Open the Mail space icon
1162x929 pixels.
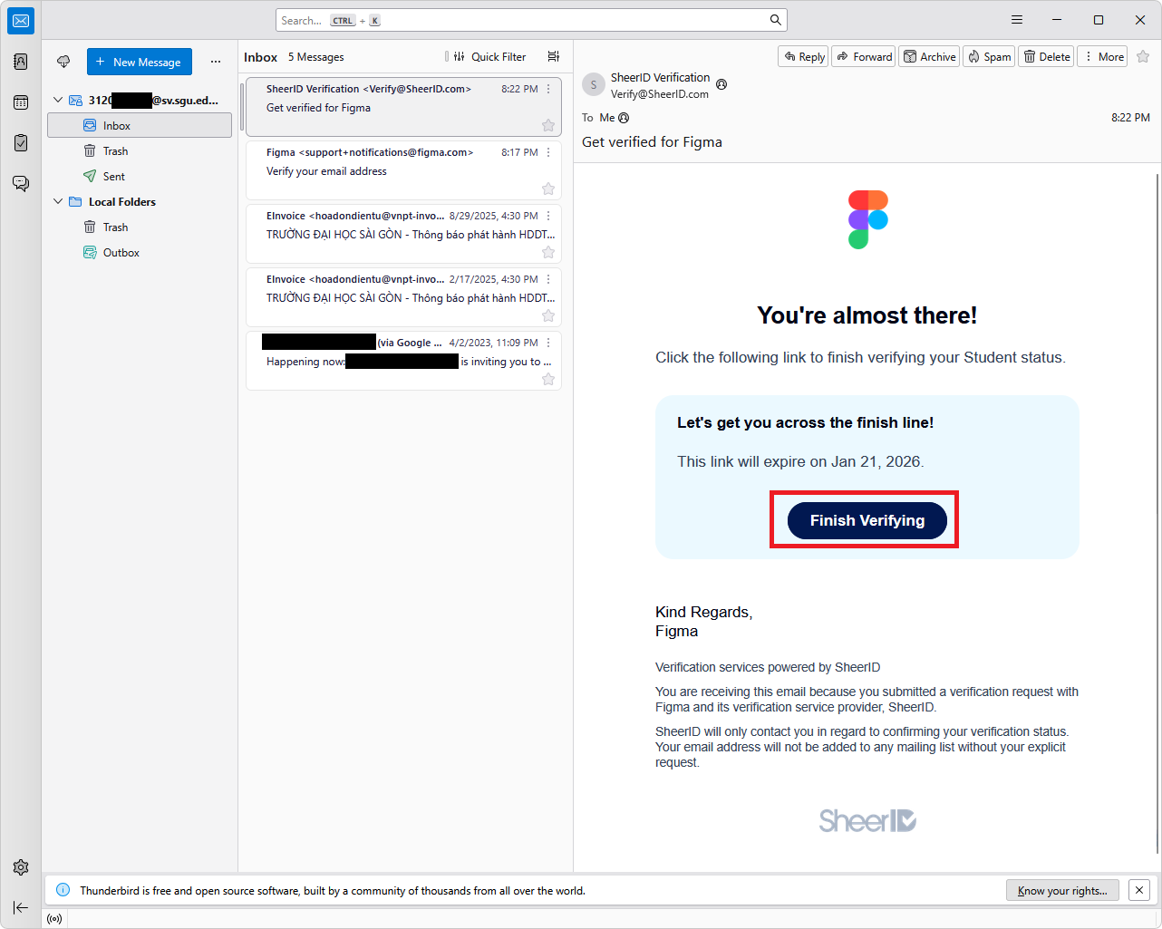point(21,21)
